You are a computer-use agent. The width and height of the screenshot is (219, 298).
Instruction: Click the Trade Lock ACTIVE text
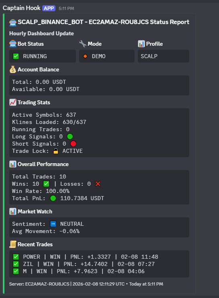(73, 151)
